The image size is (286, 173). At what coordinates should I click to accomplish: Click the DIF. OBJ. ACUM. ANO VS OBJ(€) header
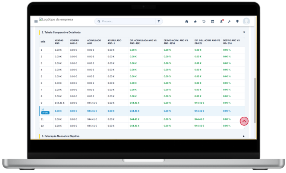(207, 42)
